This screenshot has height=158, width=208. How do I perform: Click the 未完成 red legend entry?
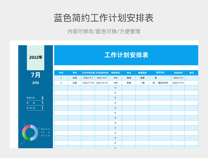pos(45,136)
